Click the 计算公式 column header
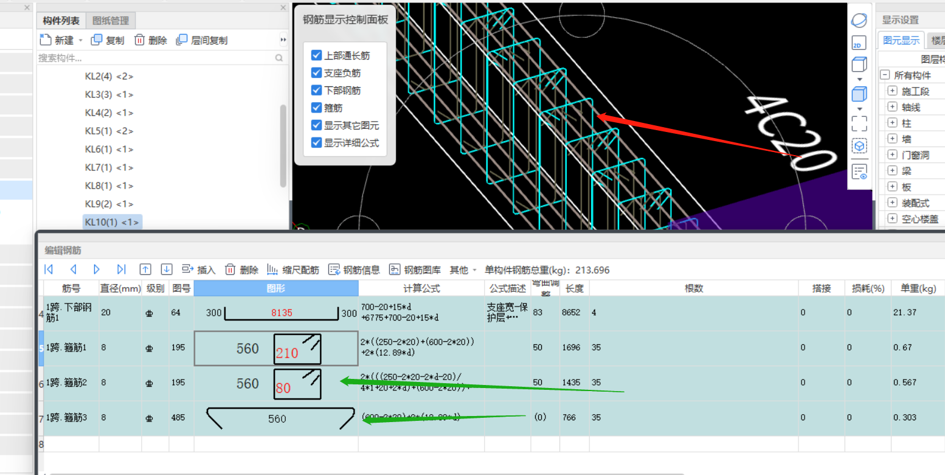The image size is (945, 475). pos(421,288)
